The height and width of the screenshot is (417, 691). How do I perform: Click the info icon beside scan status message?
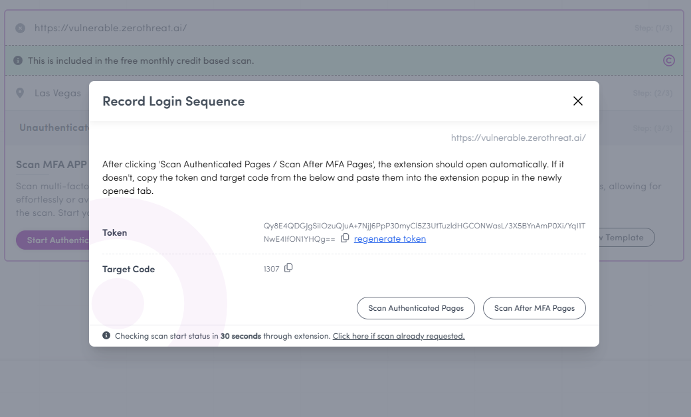pyautogui.click(x=106, y=336)
